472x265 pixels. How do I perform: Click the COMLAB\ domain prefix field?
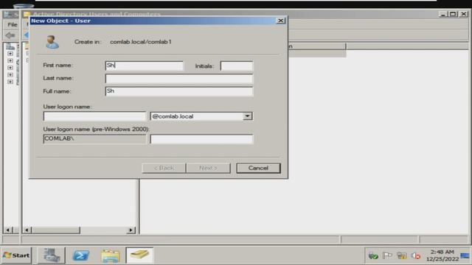coord(94,139)
